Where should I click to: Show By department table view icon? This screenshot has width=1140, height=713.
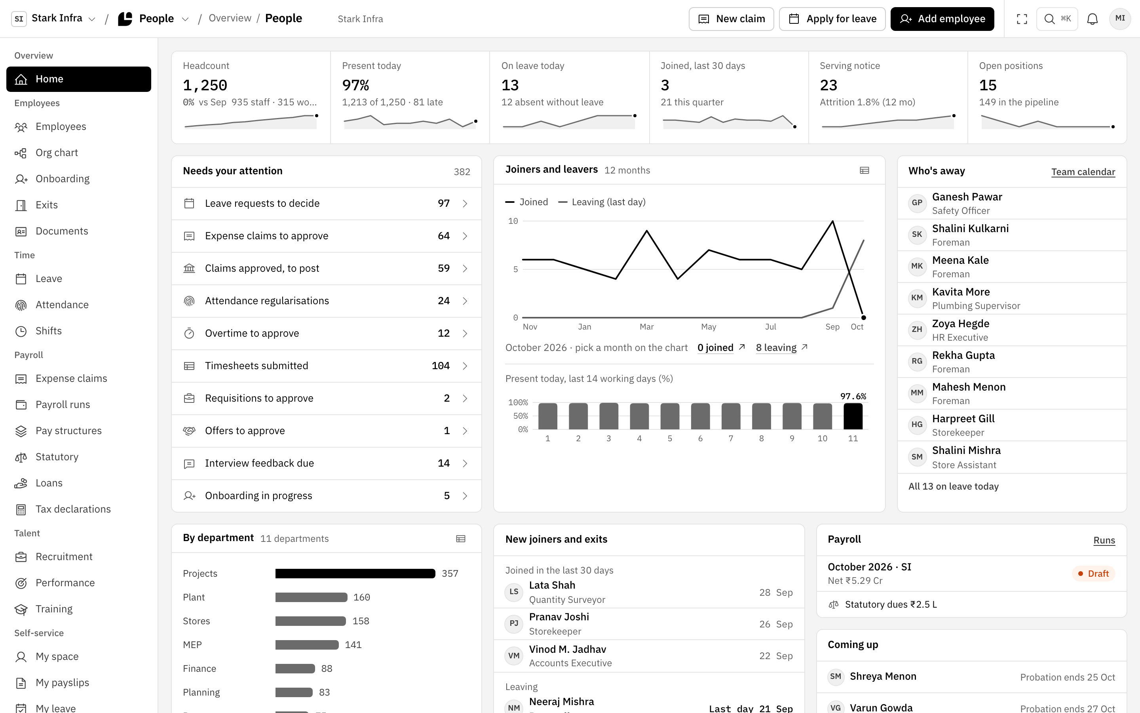(461, 539)
